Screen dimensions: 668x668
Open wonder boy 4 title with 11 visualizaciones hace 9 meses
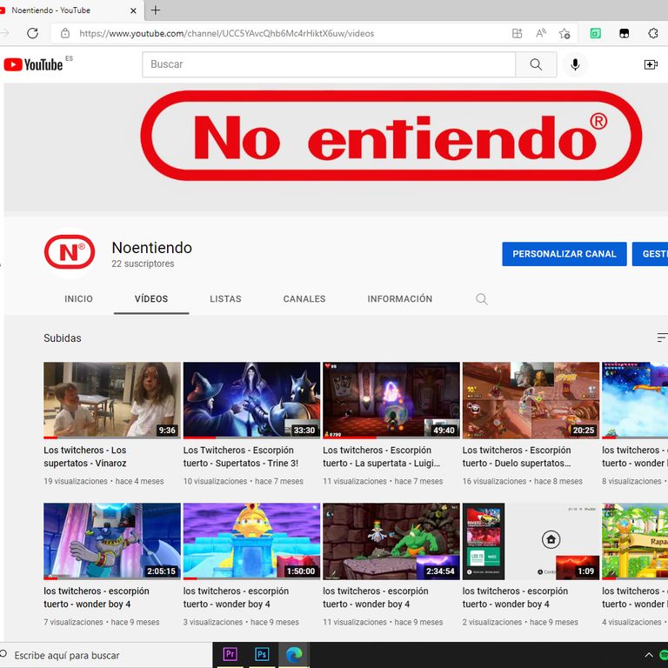coord(376,598)
